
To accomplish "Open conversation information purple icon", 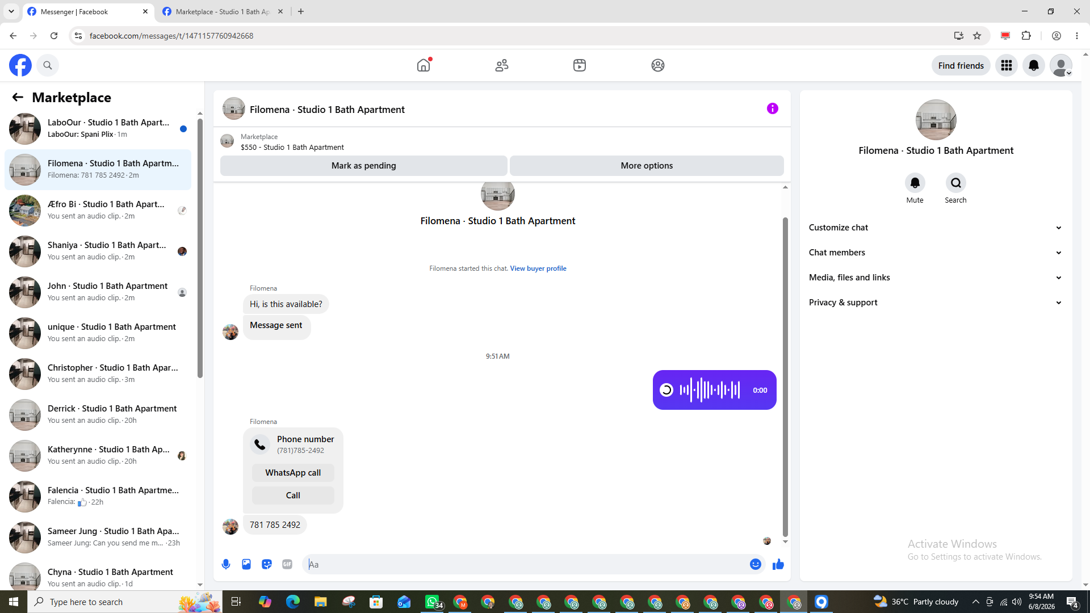I will tap(773, 108).
